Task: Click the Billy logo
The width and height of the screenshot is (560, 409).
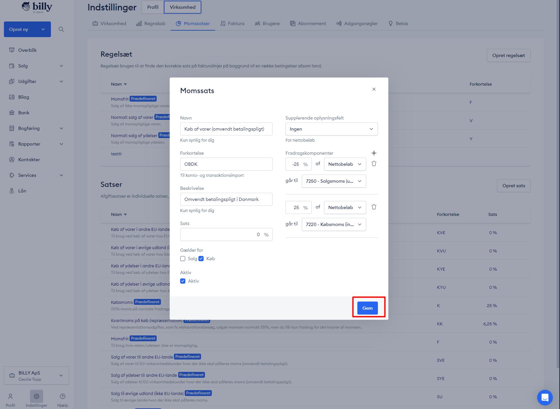Action: (x=37, y=7)
